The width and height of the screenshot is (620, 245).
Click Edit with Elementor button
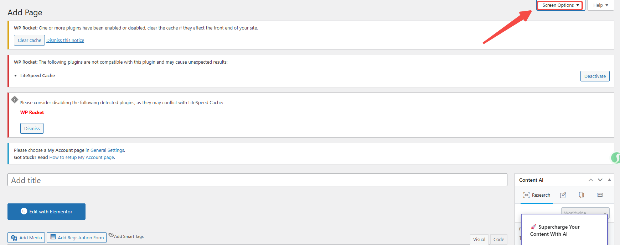point(46,212)
